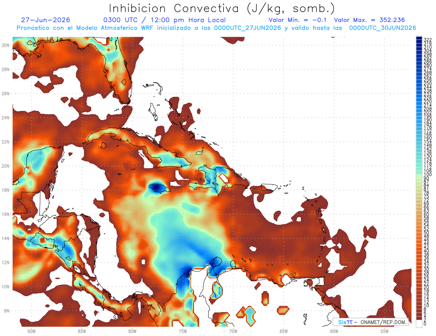The width and height of the screenshot is (436, 336).
Task: Click the 'SisTT - ONAMET/REP.DOM.' credit box
Action: click(370, 322)
